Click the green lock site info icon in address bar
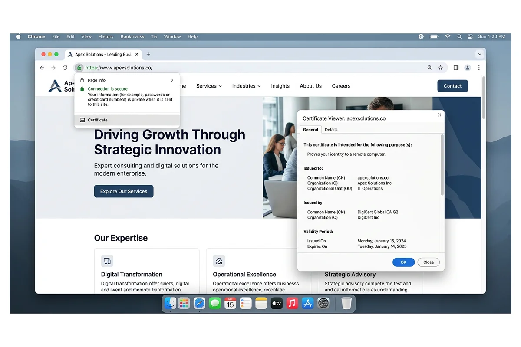521x347 pixels. (x=79, y=68)
